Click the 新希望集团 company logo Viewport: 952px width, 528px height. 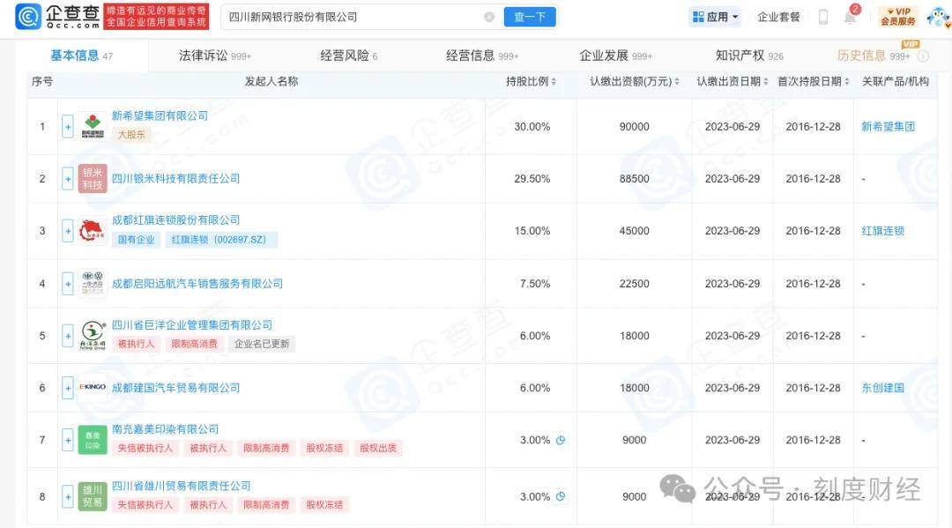pyautogui.click(x=93, y=126)
